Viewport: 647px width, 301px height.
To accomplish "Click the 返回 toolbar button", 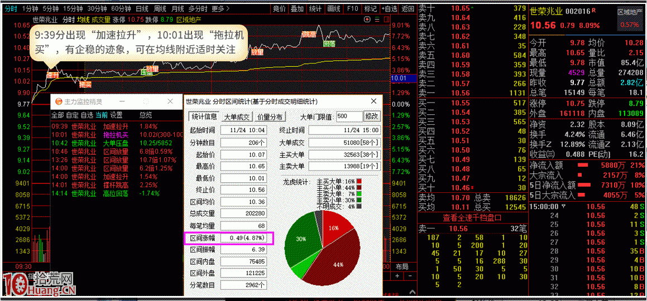I will tap(408, 8).
